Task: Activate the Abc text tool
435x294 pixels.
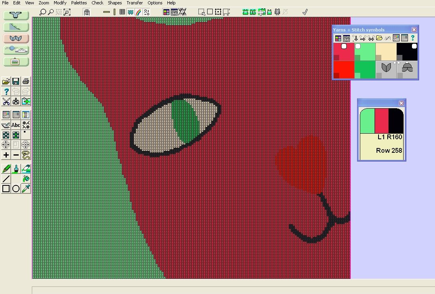Action: point(16,125)
